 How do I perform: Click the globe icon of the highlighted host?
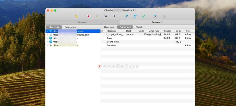tap(50, 31)
